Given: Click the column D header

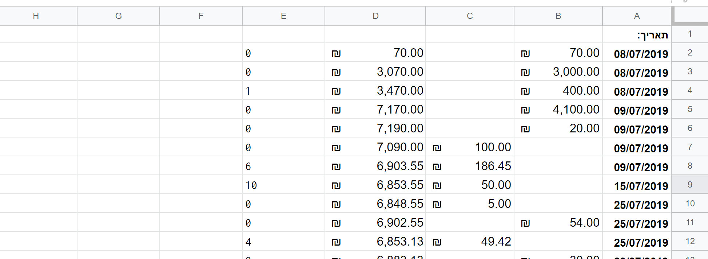Looking at the screenshot, I should (x=375, y=16).
